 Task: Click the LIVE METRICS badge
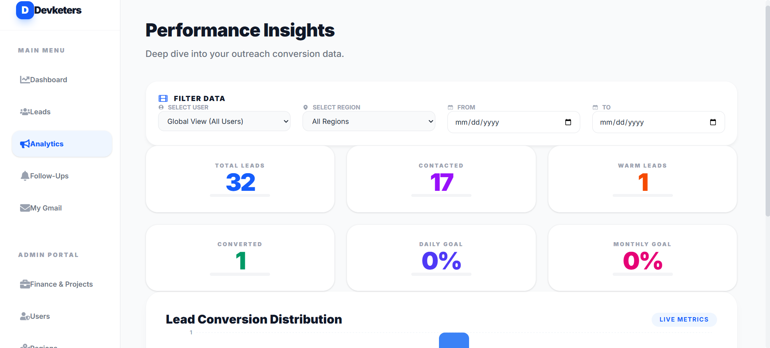[x=684, y=320]
